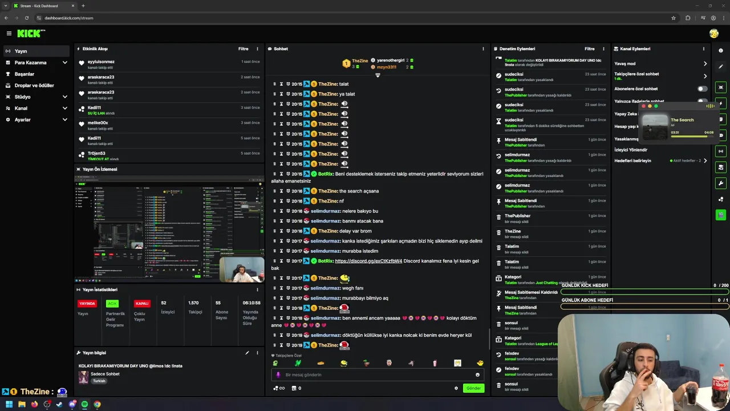The height and width of the screenshot is (411, 730).
Task: Expand Ayarlar sidebar section
Action: (36, 120)
